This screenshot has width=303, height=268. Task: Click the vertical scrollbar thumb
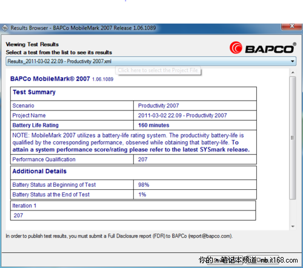click(293, 138)
